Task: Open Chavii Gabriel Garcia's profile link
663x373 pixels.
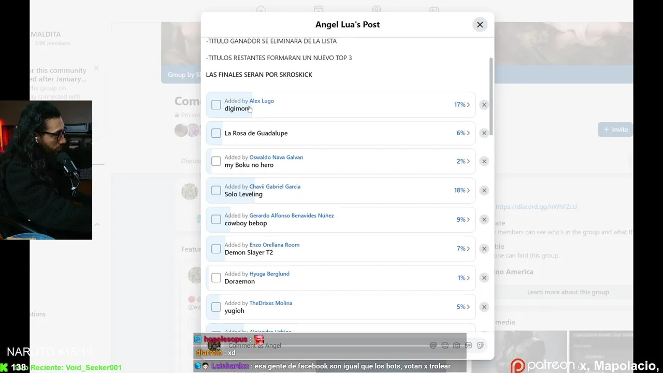Action: tap(275, 187)
